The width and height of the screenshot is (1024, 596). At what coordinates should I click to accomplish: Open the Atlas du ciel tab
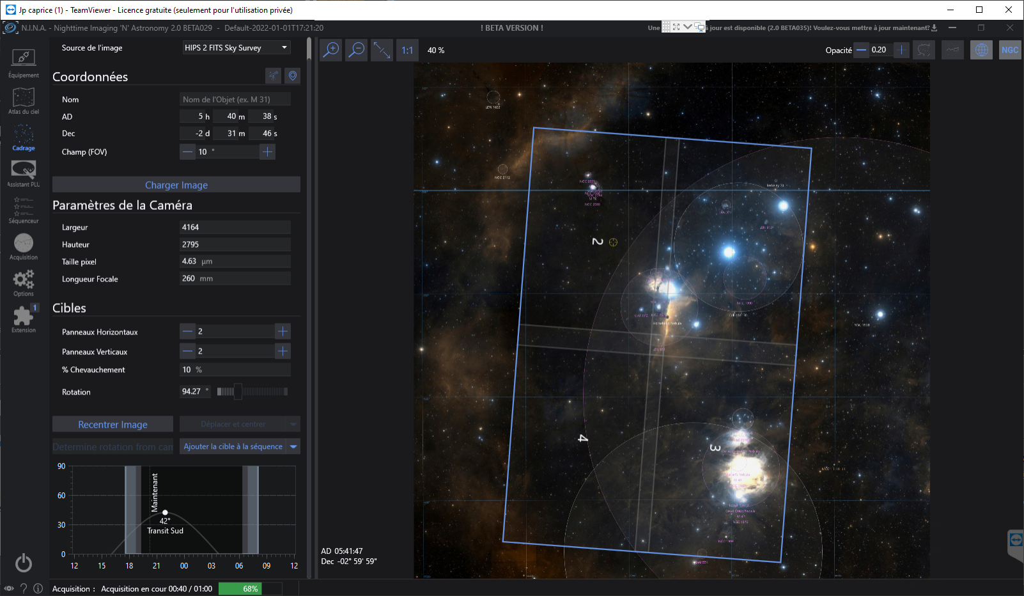point(24,100)
